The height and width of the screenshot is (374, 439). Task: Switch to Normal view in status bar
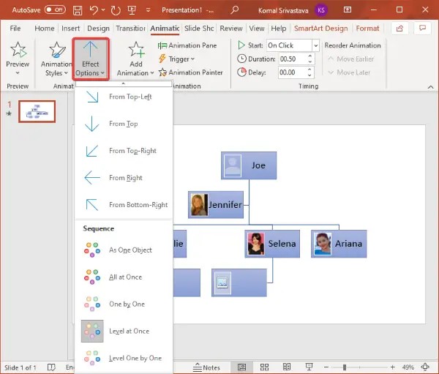241,367
